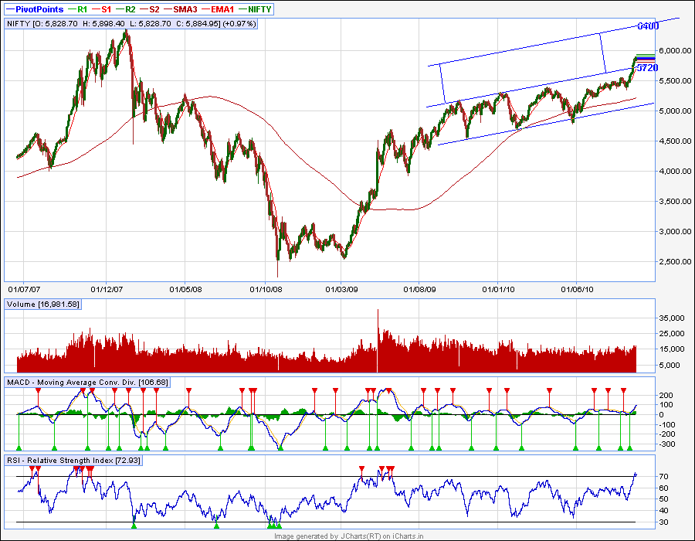This screenshot has height=541, width=695.
Task: Click the 3,000.00 price axis label
Action: [x=675, y=232]
